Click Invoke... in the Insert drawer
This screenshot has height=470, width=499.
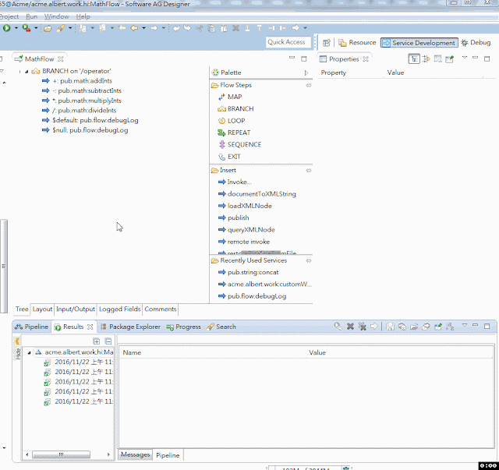coord(235,182)
